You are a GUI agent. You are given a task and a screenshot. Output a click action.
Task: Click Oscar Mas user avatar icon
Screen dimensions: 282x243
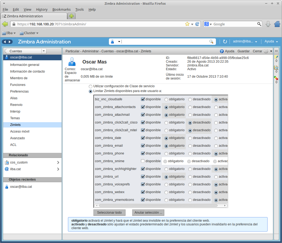(72, 62)
